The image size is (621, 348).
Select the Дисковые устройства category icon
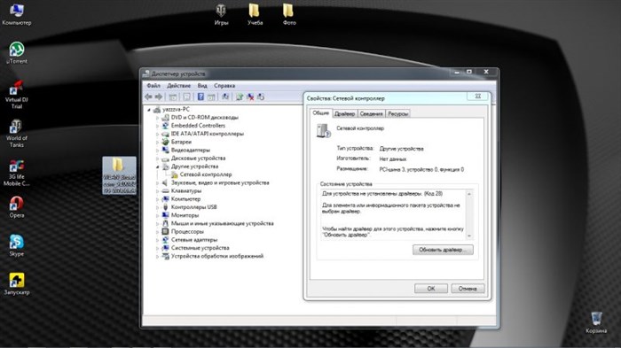[166, 159]
